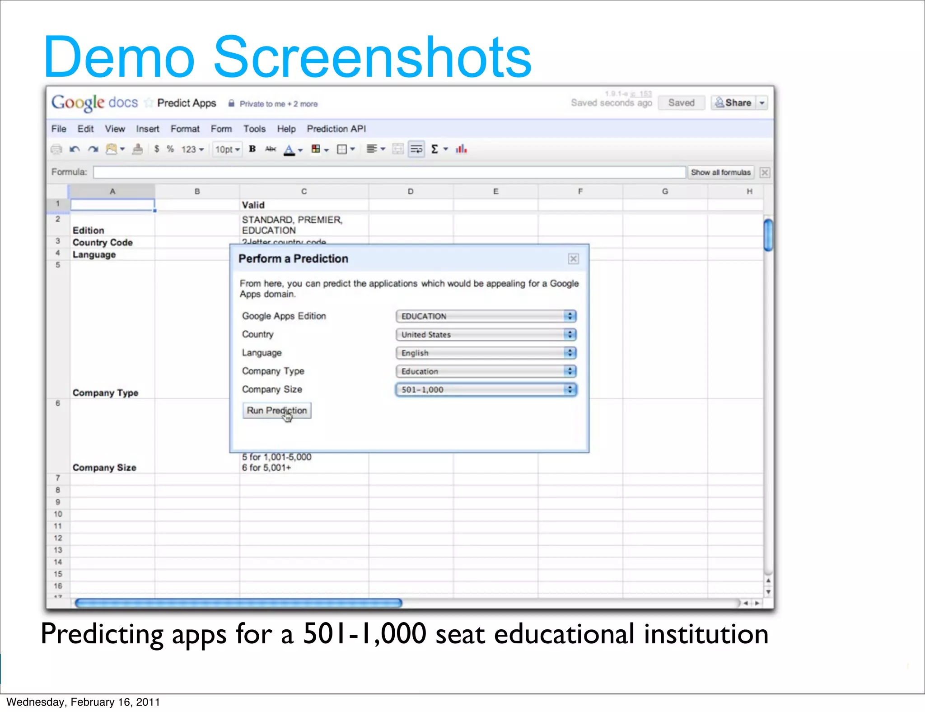The width and height of the screenshot is (925, 712).
Task: Expand the borders dropdown arrow
Action: point(353,149)
